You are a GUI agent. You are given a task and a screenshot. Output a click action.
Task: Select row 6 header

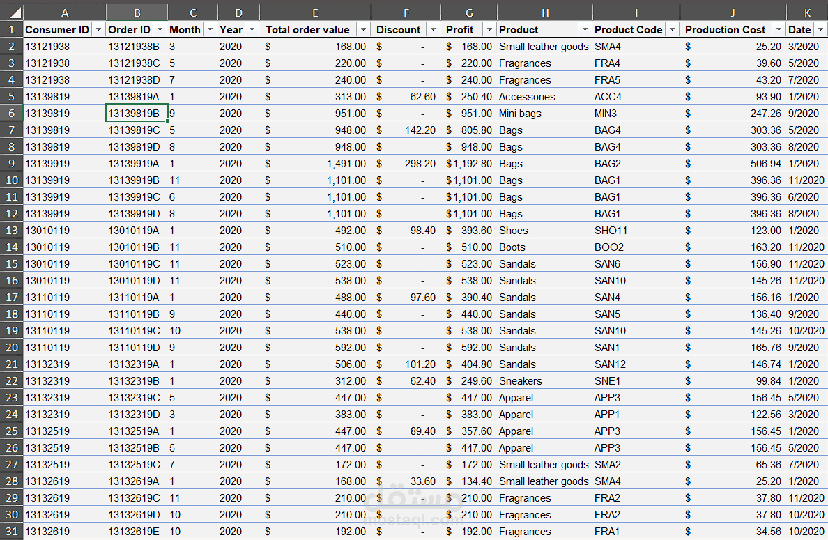click(x=12, y=114)
